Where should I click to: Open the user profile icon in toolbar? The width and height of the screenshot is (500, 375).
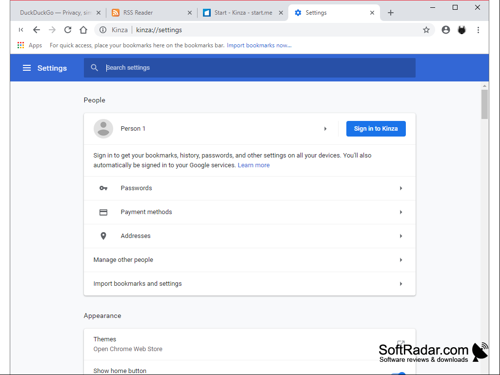point(446,30)
